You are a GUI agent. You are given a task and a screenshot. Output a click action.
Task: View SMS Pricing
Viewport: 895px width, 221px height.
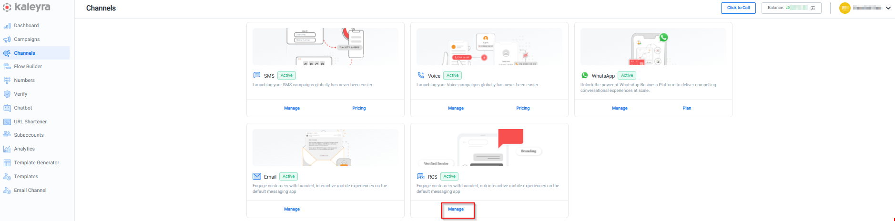(x=359, y=108)
